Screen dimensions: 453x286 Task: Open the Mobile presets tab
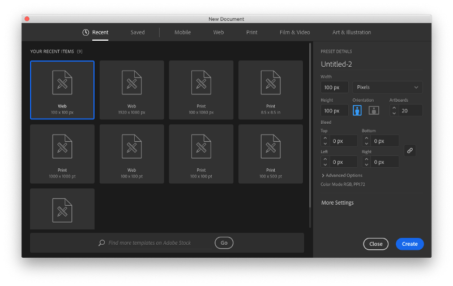click(x=182, y=32)
